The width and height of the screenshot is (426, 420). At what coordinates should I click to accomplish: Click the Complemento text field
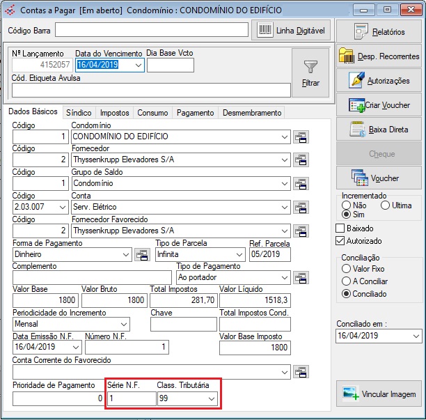pyautogui.click(x=92, y=277)
